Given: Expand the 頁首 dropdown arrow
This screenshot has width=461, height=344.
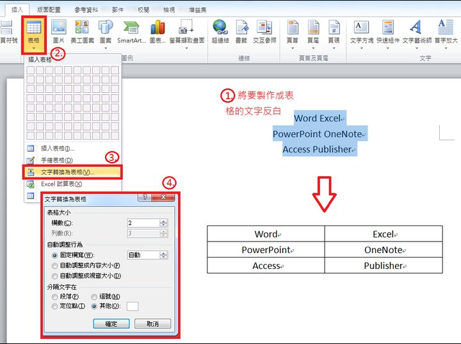Looking at the screenshot, I should pyautogui.click(x=293, y=48).
